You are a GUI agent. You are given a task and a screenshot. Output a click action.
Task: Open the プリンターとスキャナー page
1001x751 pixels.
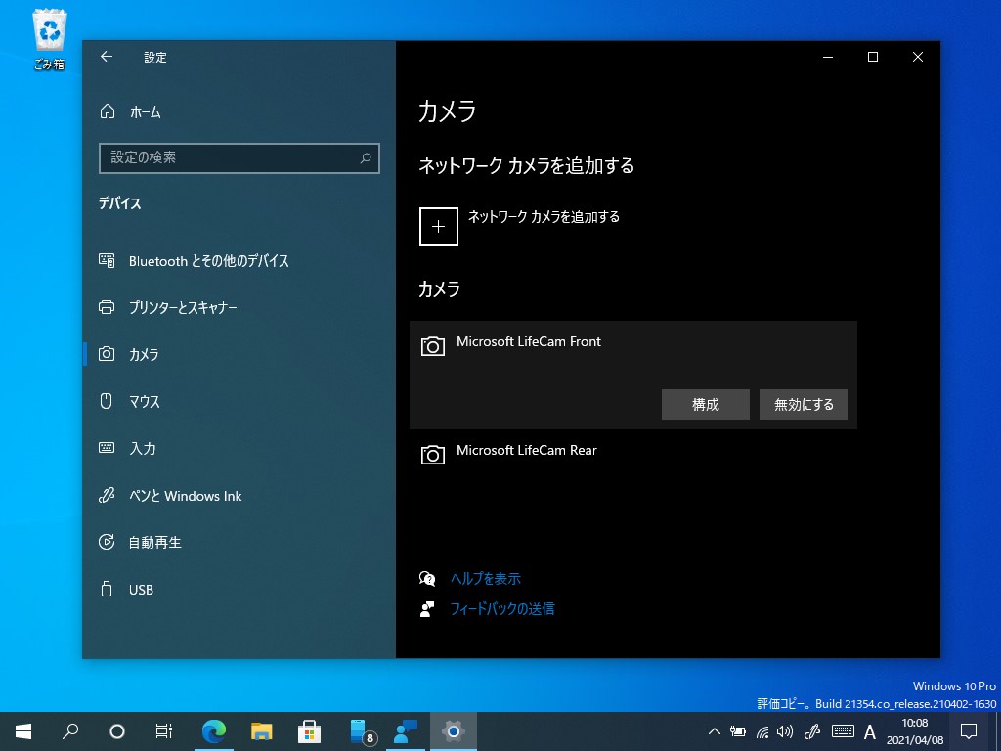(x=185, y=307)
